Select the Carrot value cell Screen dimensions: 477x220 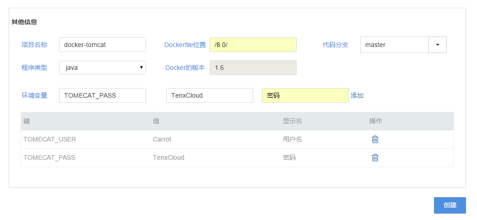click(162, 139)
